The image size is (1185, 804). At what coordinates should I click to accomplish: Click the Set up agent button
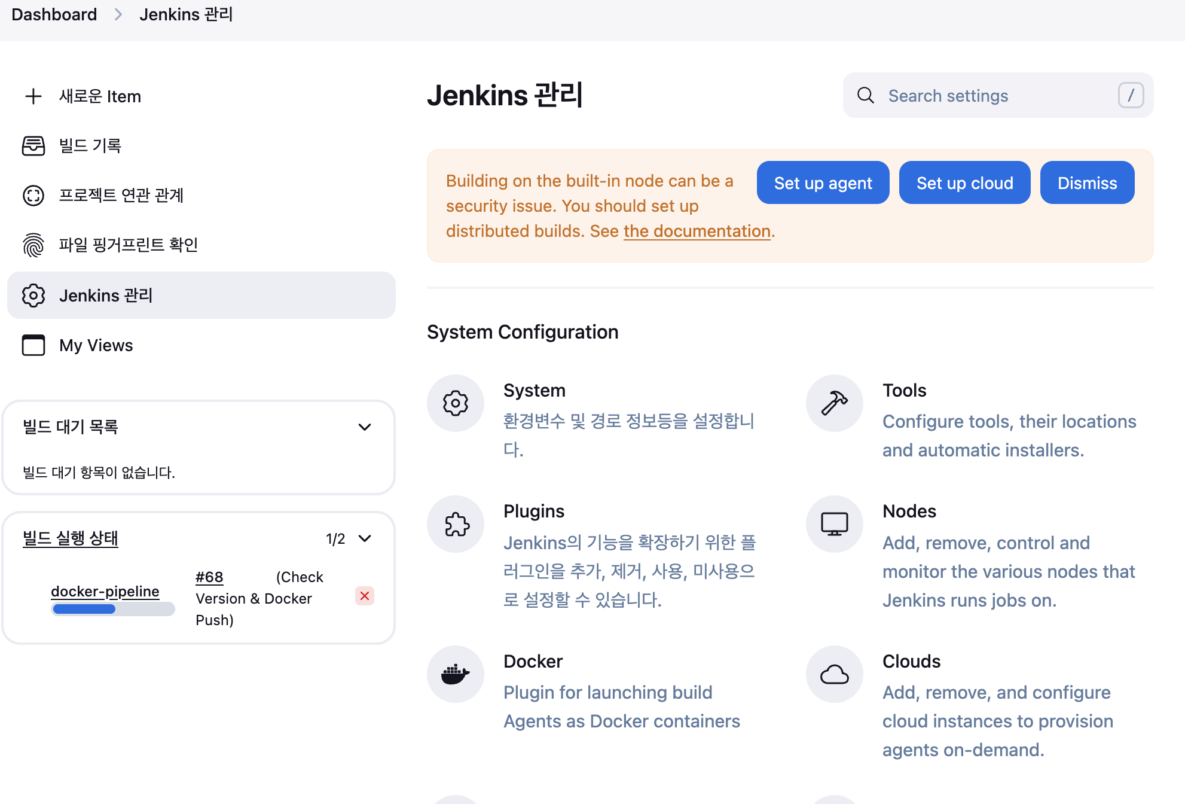click(x=823, y=183)
